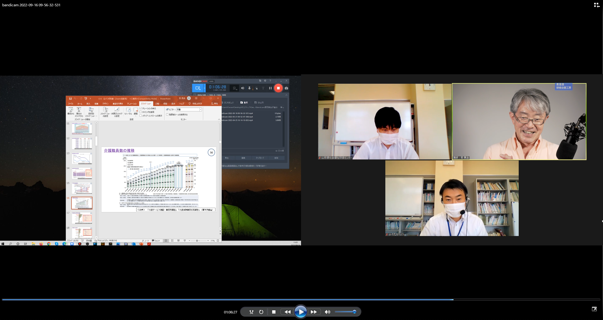Enable 発表者ツールを使用する checkbox
The image size is (603, 320).
click(167, 115)
